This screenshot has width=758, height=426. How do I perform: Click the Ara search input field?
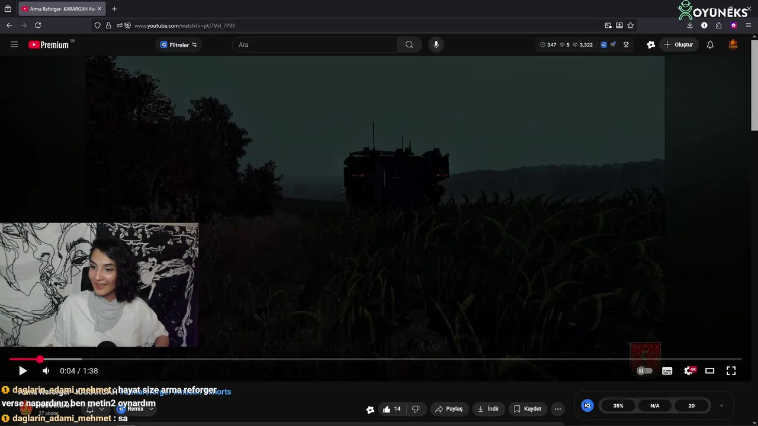tap(315, 45)
